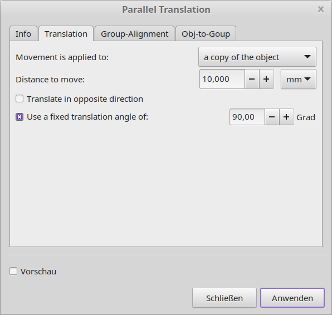Click the Schließen button
This screenshot has height=315, width=332.
[x=224, y=298]
